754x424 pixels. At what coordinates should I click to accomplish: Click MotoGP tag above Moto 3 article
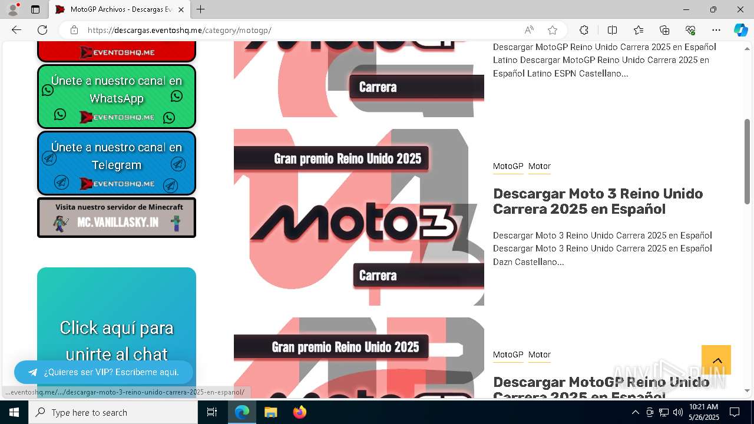click(508, 167)
